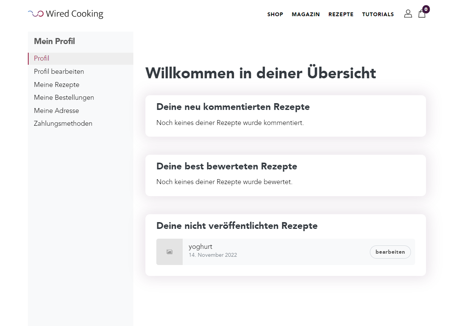Select Profil in the sidebar
This screenshot has width=452, height=326.
tap(41, 58)
